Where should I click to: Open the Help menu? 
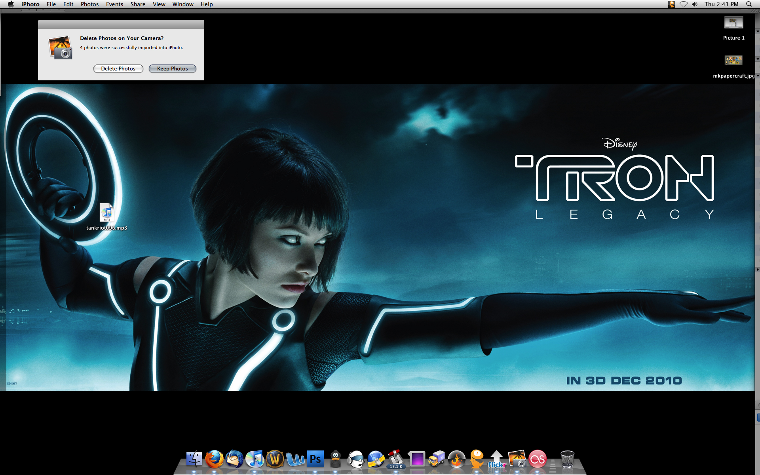(207, 4)
